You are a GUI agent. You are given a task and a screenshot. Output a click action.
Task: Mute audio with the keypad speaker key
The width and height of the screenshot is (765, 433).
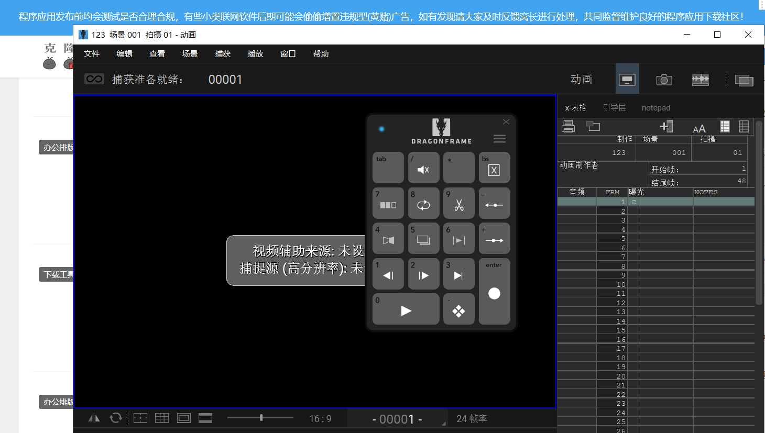[424, 168]
